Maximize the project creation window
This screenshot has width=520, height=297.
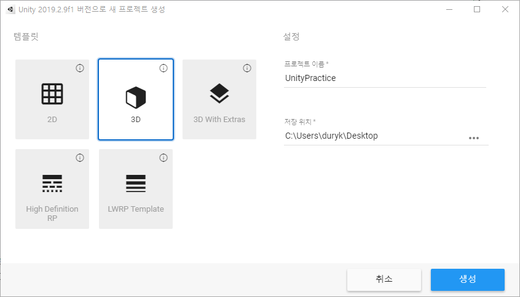pyautogui.click(x=477, y=9)
